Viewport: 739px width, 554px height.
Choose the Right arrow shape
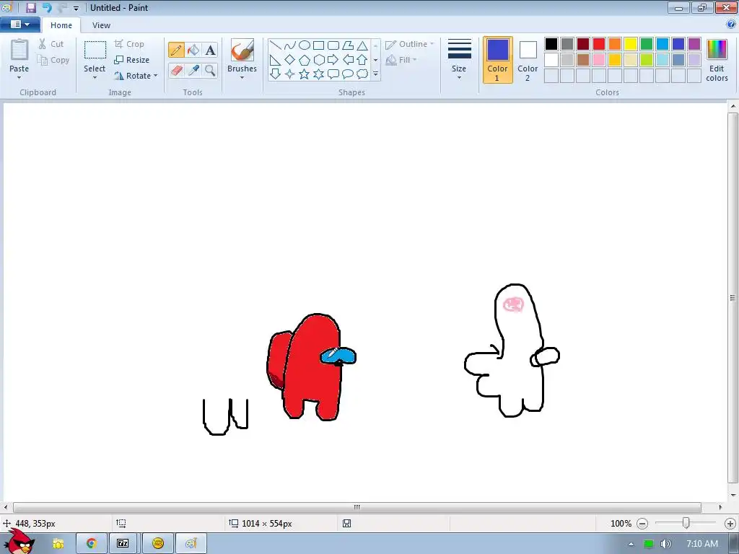click(333, 60)
